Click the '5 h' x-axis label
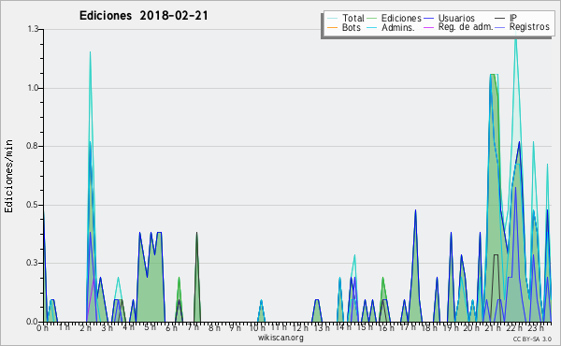The width and height of the screenshot is (561, 346). (150, 327)
